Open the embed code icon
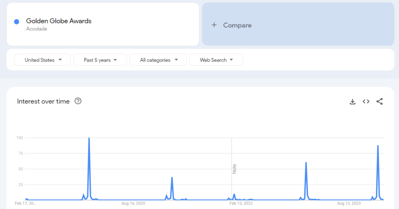Image resolution: width=399 pixels, height=209 pixels. (x=366, y=101)
